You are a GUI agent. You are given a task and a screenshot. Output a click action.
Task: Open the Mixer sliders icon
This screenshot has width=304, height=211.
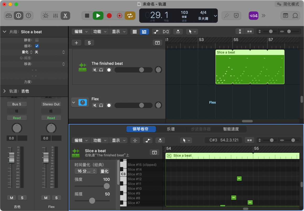point(56,16)
